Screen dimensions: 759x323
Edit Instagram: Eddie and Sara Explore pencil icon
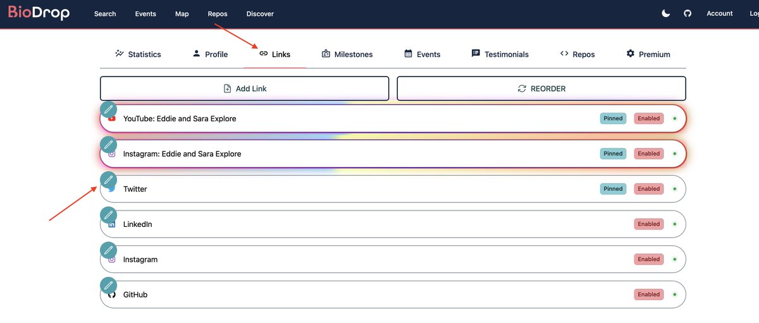[109, 145]
